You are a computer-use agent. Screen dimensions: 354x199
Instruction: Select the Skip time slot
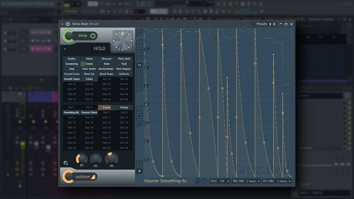click(x=72, y=69)
